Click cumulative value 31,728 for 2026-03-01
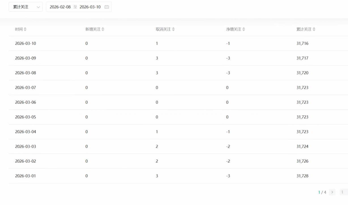The image size is (348, 205). point(302,176)
